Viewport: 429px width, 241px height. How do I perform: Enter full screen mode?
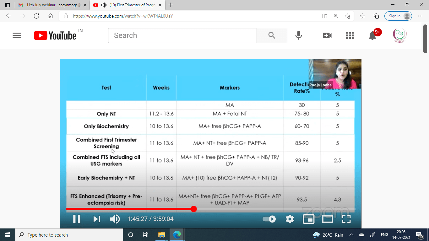pos(346,219)
